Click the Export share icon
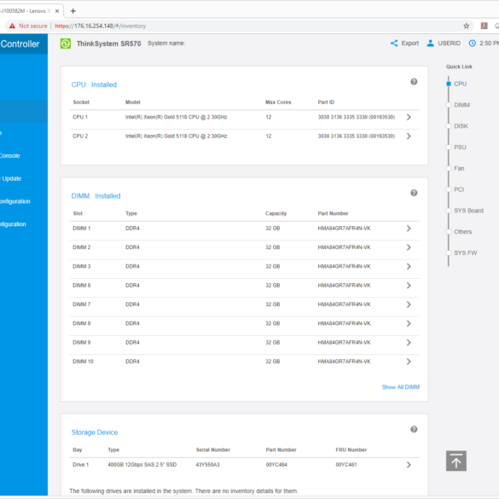 [394, 44]
